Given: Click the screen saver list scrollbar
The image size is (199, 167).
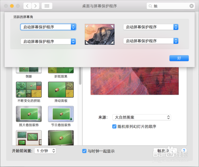Looking at the screenshot, I should [80, 76].
